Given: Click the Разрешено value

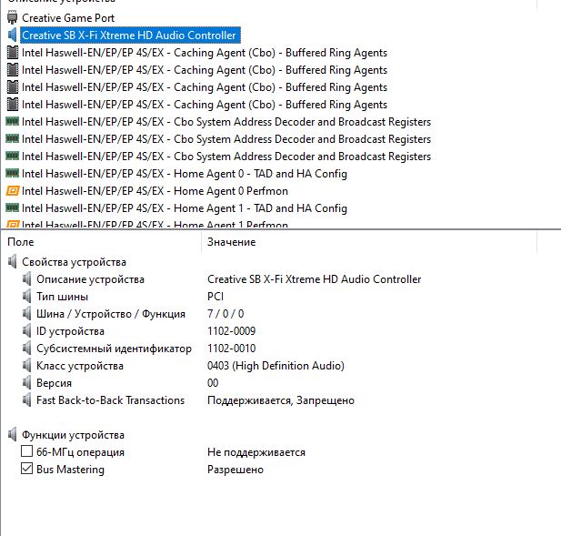Looking at the screenshot, I should tap(235, 470).
